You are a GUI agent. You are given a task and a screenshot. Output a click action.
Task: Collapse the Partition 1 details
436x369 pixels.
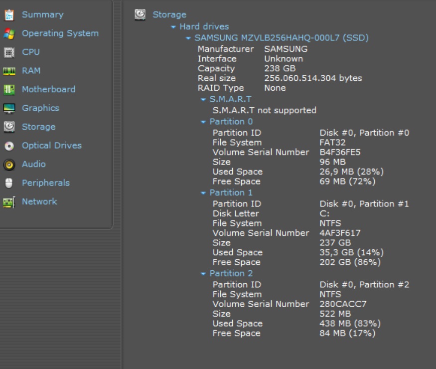click(203, 193)
